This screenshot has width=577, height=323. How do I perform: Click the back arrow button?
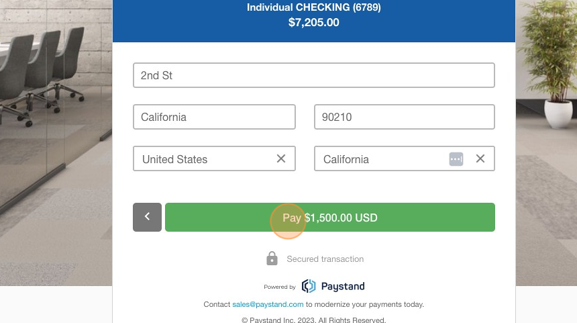pos(147,217)
